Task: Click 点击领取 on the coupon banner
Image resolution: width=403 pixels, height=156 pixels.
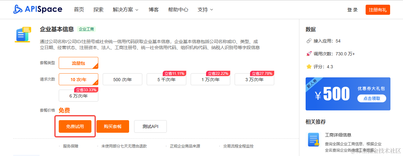Action: (x=372, y=98)
